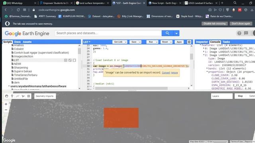Open revision history icon for LST script
Viewport: 255px width, 143px height.
tap(65, 60)
